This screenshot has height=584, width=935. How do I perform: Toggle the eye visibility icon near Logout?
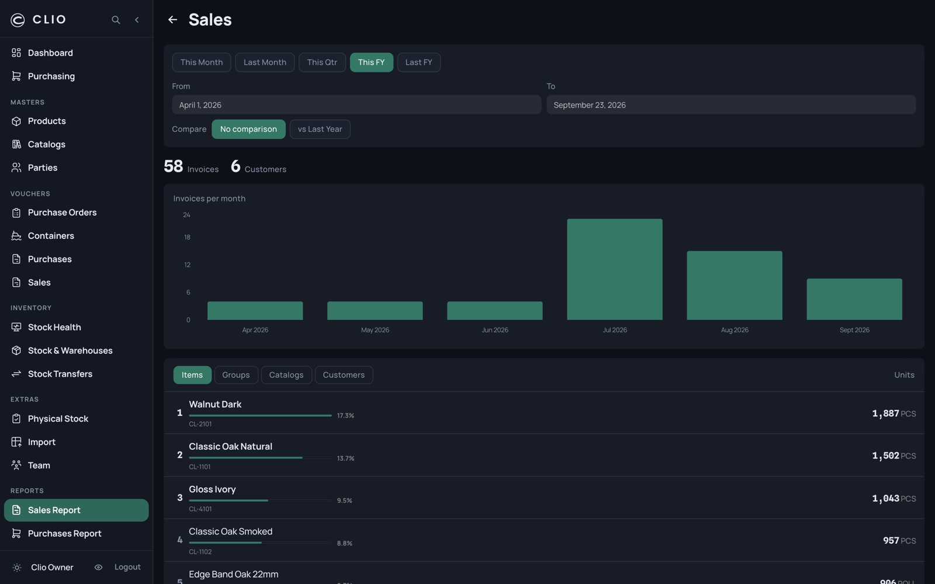click(x=98, y=568)
